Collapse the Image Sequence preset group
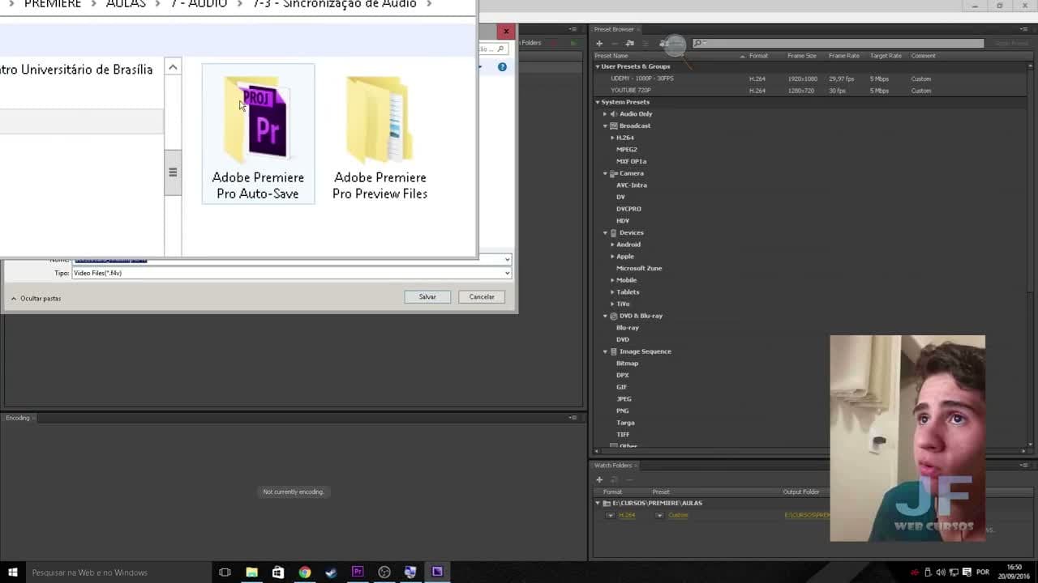Image resolution: width=1038 pixels, height=583 pixels. [605, 351]
